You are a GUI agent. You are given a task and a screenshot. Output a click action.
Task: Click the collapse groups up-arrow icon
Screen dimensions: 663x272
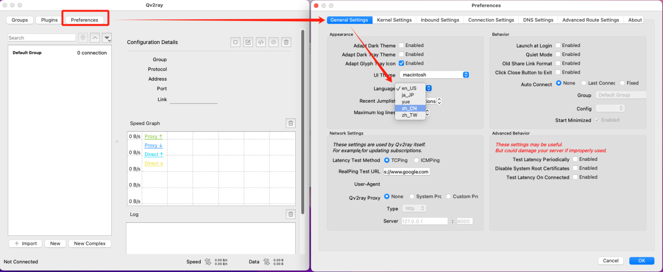[95, 38]
